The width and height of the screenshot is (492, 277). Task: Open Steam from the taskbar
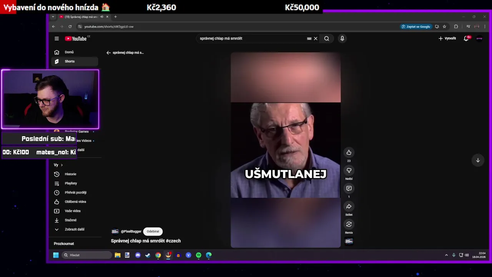148,255
